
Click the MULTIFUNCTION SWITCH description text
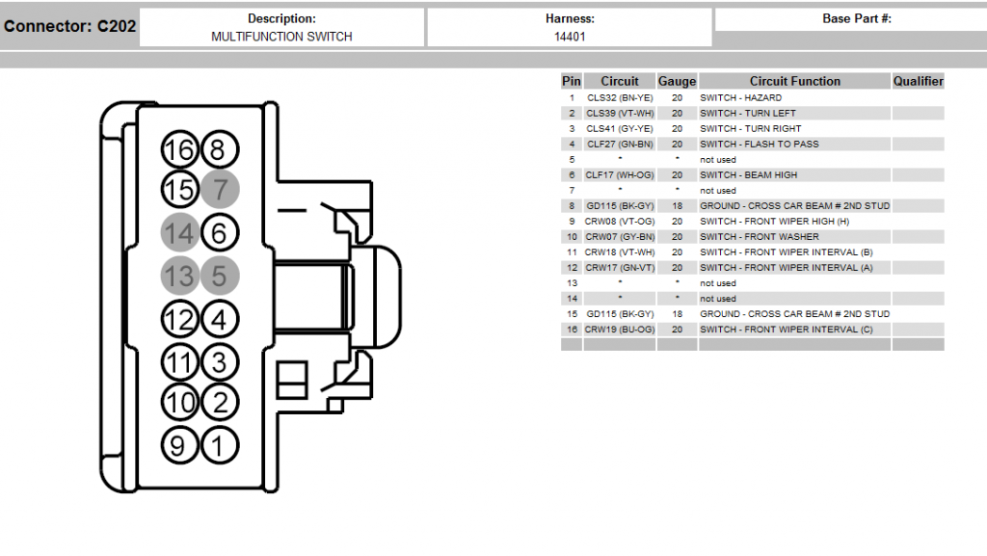[281, 37]
